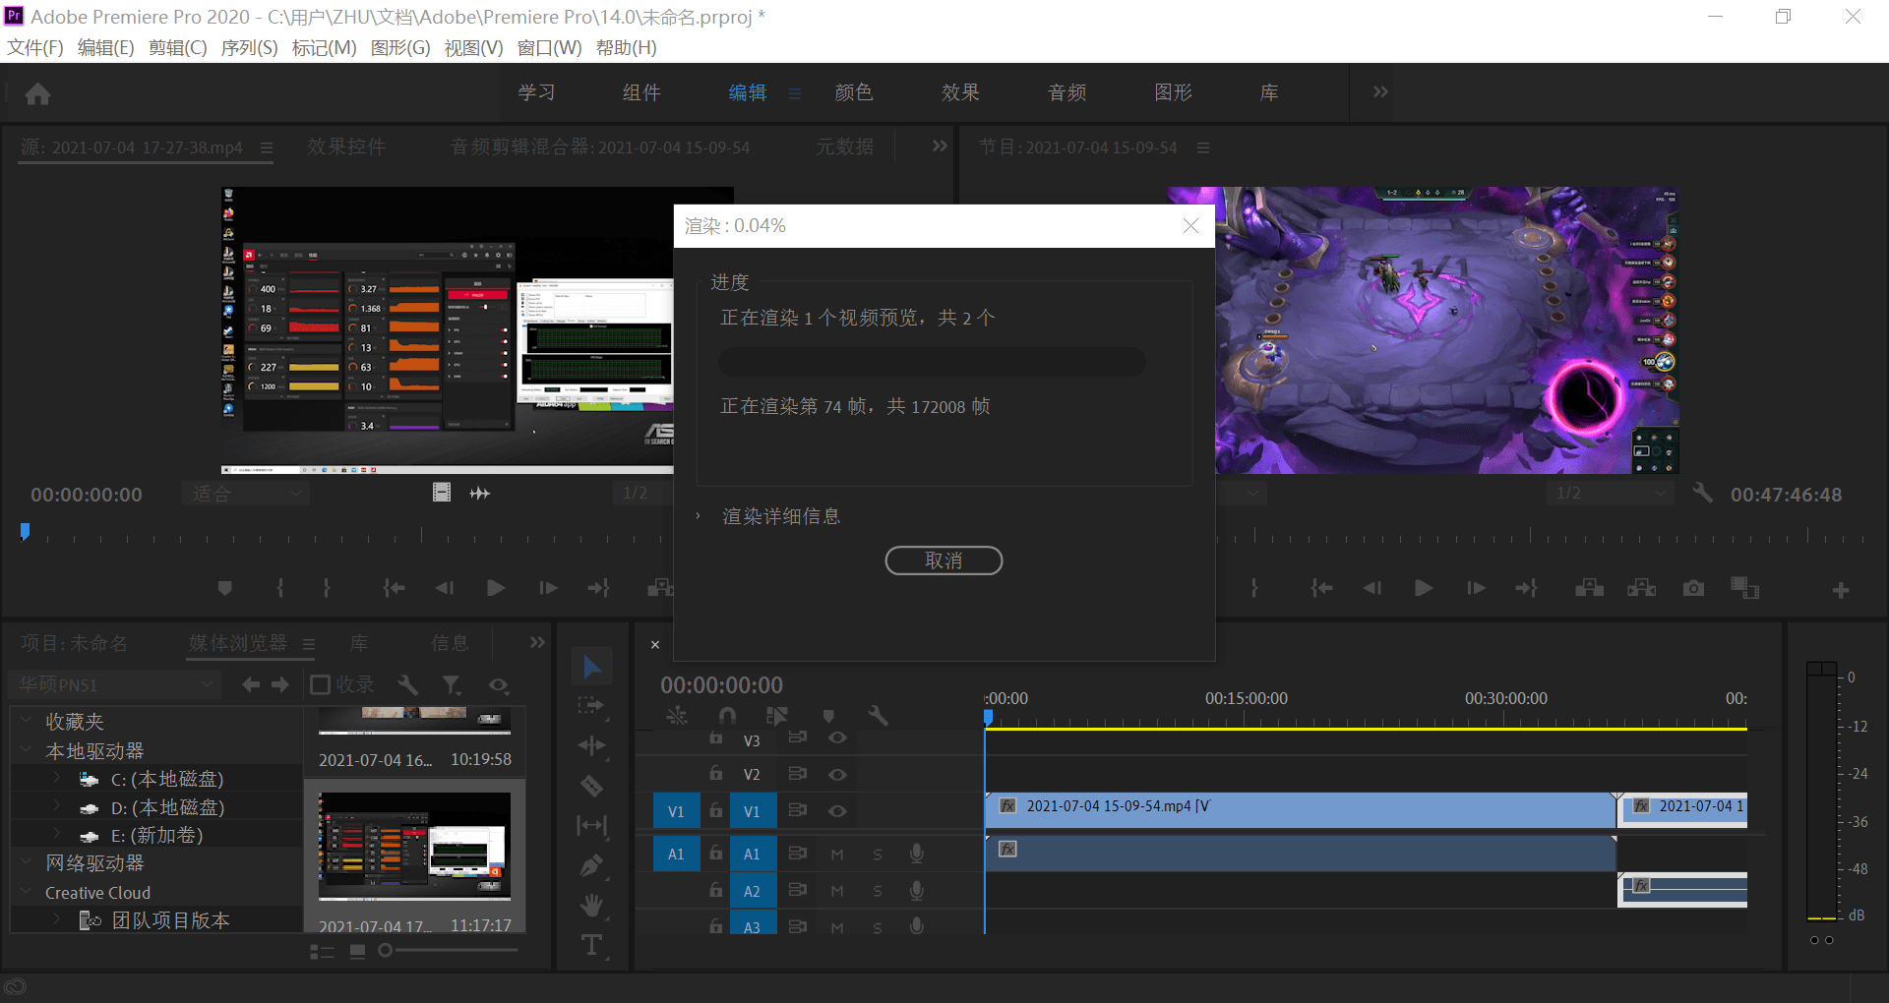The width and height of the screenshot is (1889, 1003).
Task: Toggle V3 track output eye
Action: point(837,737)
